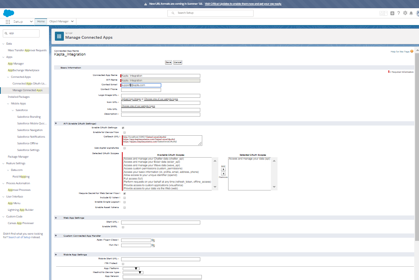Click the Manage Connected Apps header icon

[x=59, y=36]
